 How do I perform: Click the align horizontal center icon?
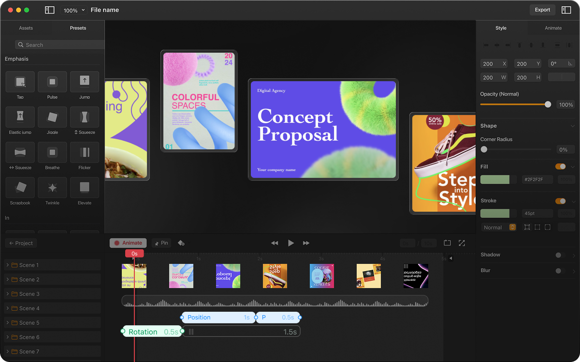click(x=497, y=44)
